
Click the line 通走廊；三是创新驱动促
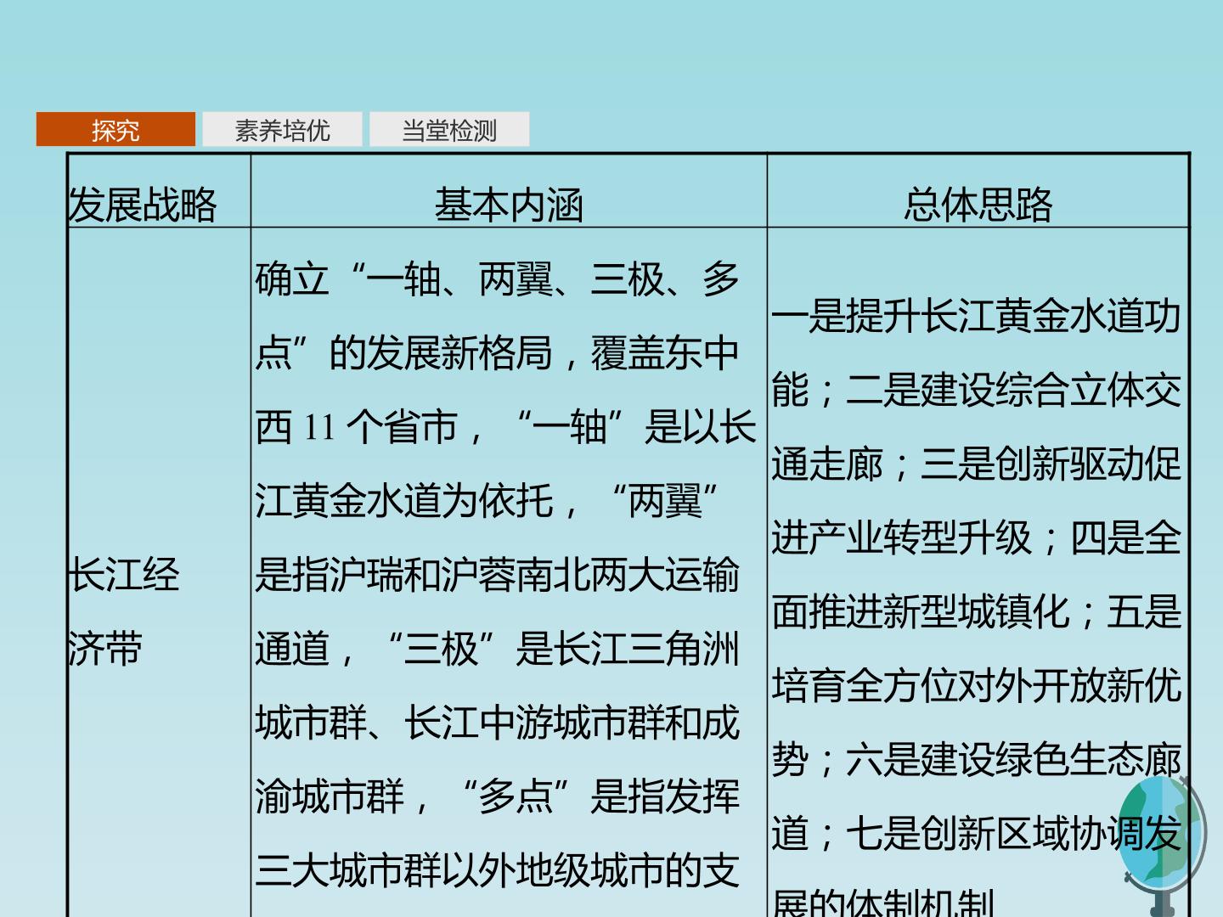click(x=976, y=464)
